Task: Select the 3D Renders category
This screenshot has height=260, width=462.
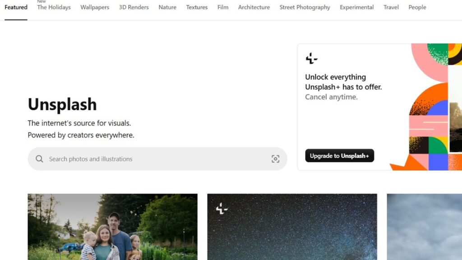Action: (x=134, y=7)
